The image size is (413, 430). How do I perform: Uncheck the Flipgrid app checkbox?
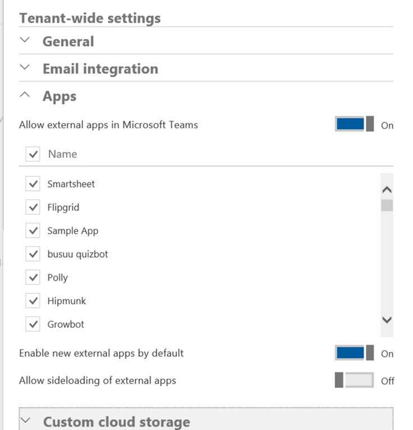click(x=33, y=207)
